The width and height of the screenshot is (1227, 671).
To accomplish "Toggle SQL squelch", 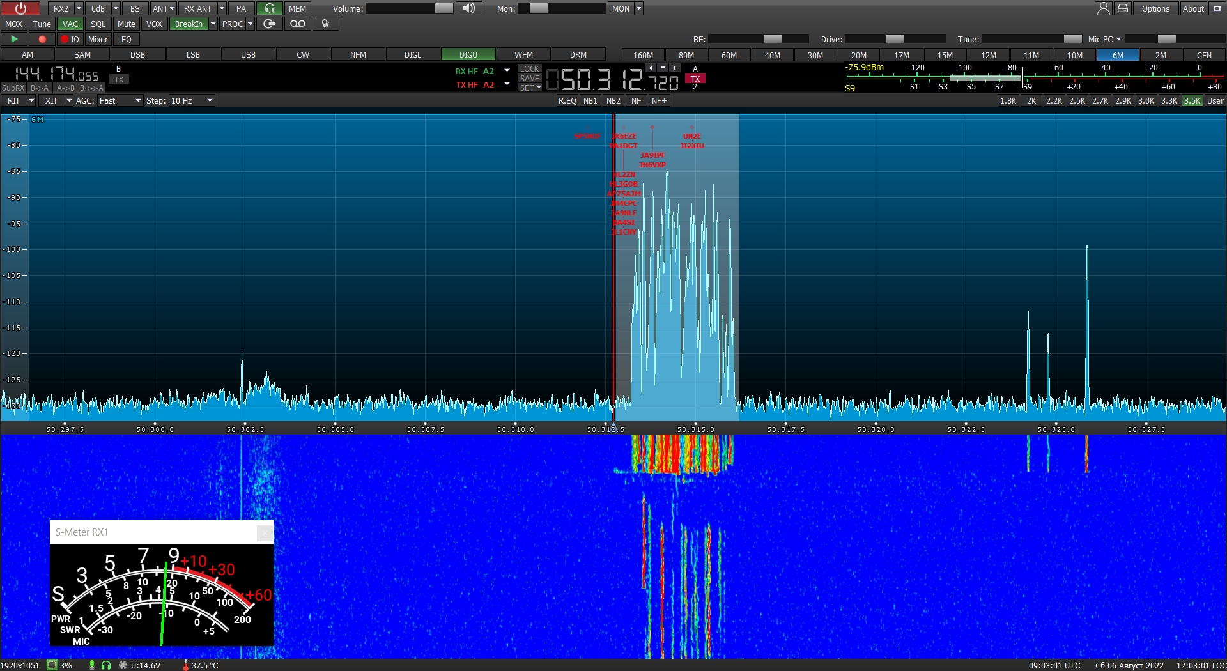I will point(98,24).
